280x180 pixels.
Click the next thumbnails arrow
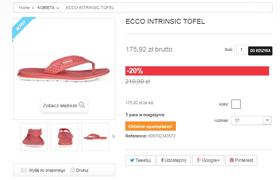[x=114, y=137]
